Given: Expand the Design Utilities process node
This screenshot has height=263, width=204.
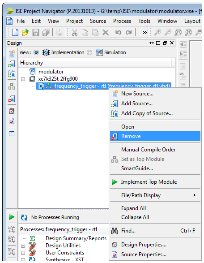Looking at the screenshot, I should pos(23,246).
